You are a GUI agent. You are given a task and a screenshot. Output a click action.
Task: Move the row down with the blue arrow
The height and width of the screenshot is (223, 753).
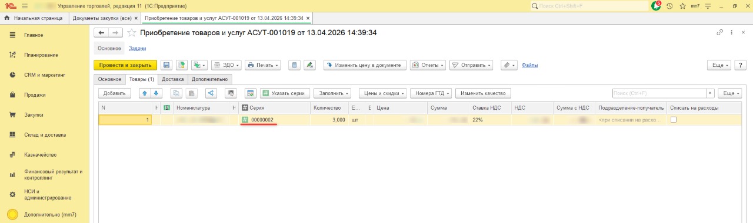tap(156, 93)
